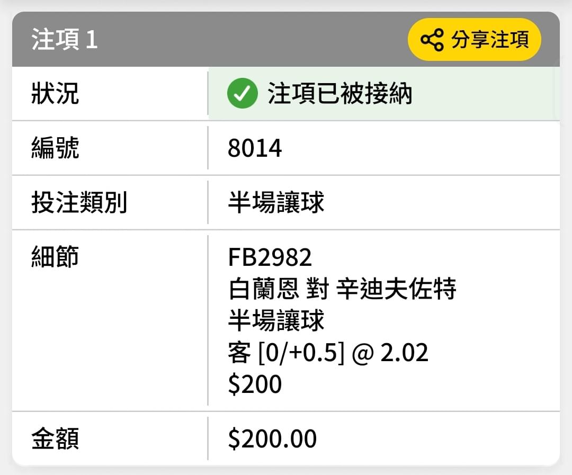Click the share icon in the yellow button

pyautogui.click(x=432, y=40)
